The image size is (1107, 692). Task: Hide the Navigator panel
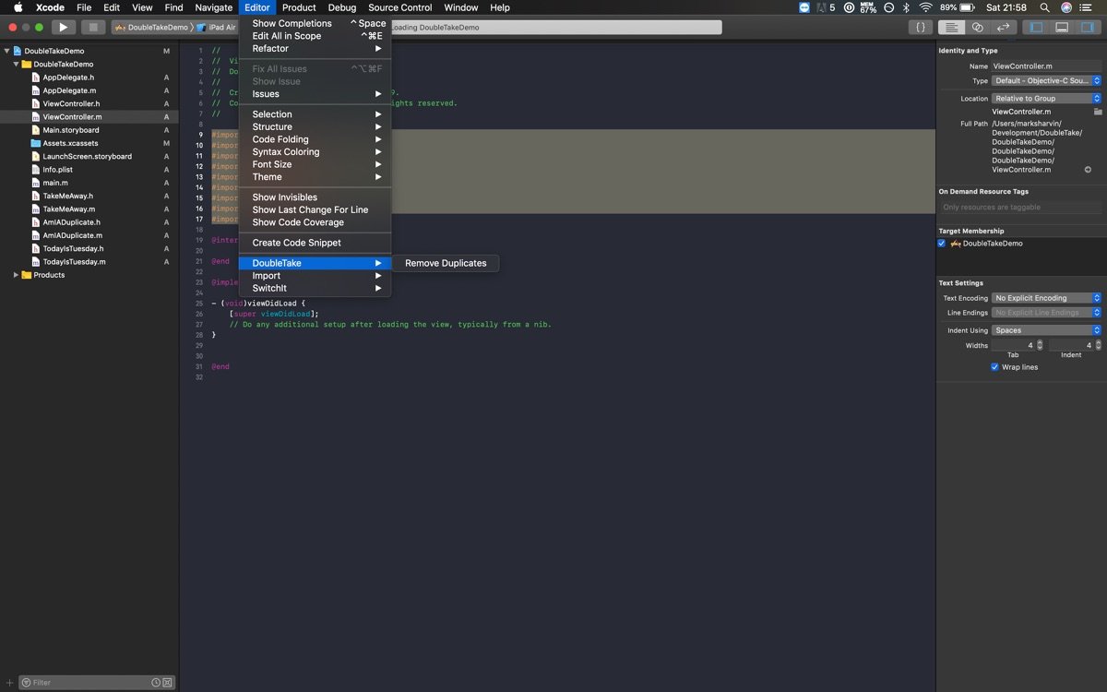[1036, 28]
